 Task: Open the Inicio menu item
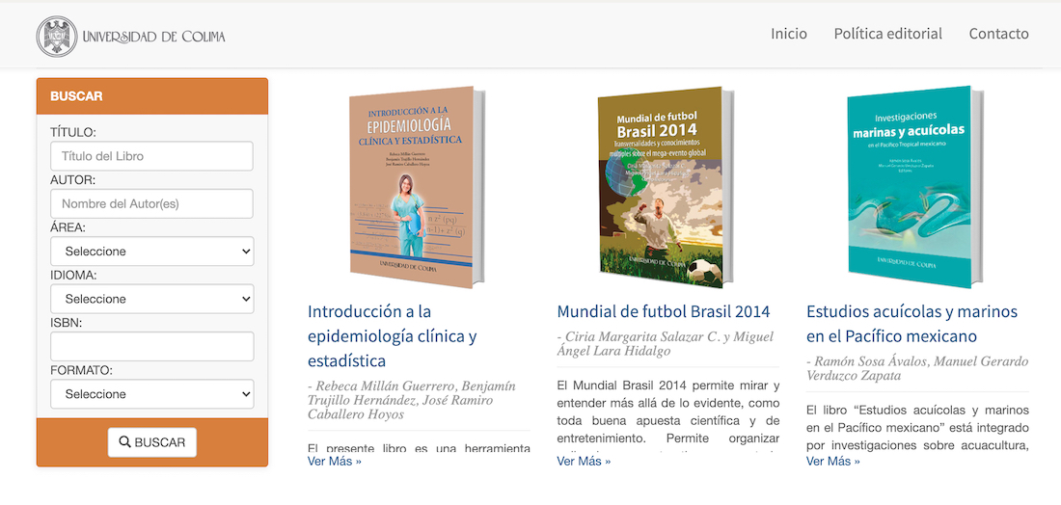(x=789, y=34)
